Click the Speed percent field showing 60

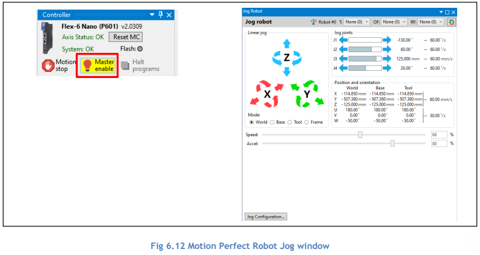(439, 134)
